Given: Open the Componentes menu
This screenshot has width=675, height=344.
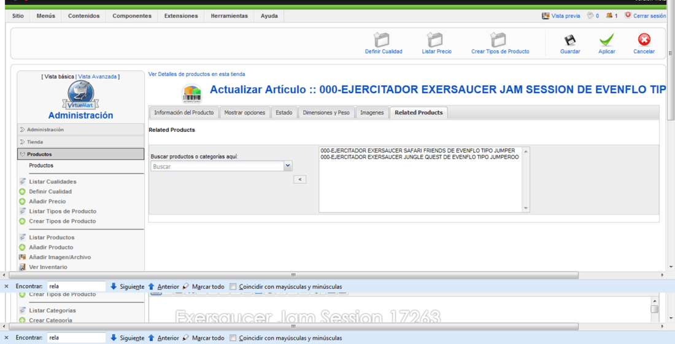Looking at the screenshot, I should [132, 16].
